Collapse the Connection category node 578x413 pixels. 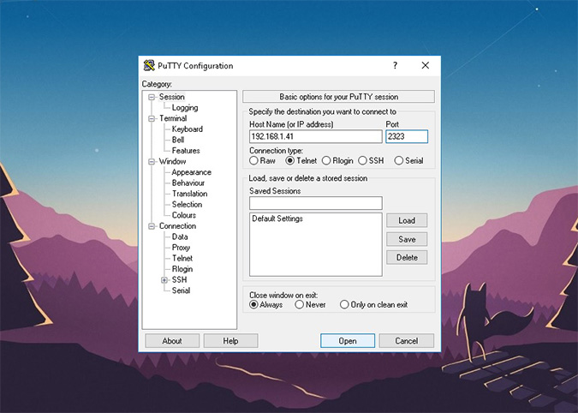tap(152, 226)
